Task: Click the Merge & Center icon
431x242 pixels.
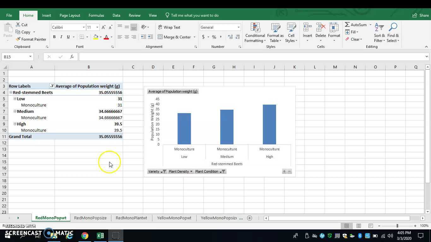Action: 175,37
